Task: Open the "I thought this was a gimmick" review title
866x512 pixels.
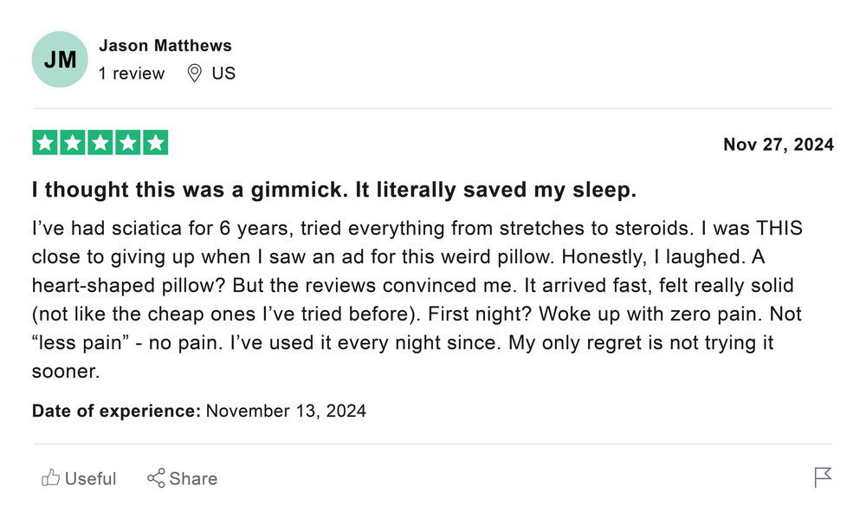Action: tap(334, 190)
